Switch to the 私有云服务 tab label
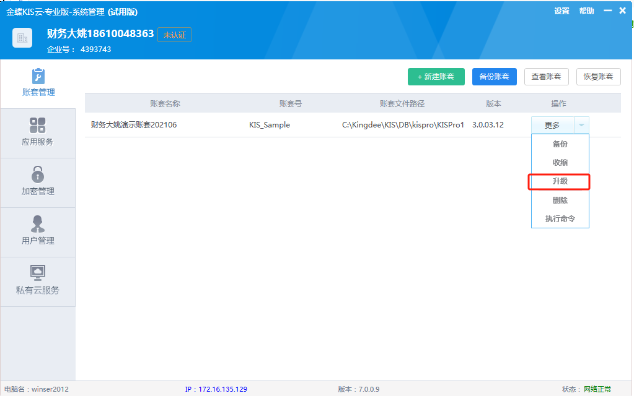 click(38, 290)
